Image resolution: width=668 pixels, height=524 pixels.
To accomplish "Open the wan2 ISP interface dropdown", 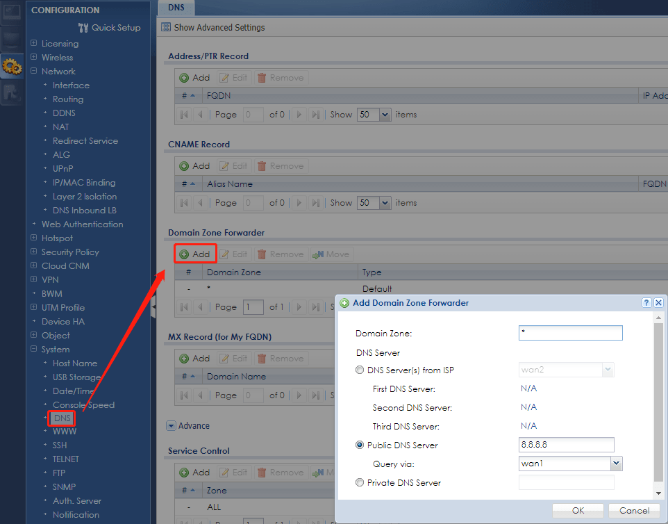I will coord(608,370).
